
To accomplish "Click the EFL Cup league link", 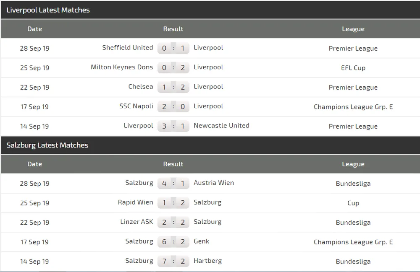I will click(x=353, y=68).
